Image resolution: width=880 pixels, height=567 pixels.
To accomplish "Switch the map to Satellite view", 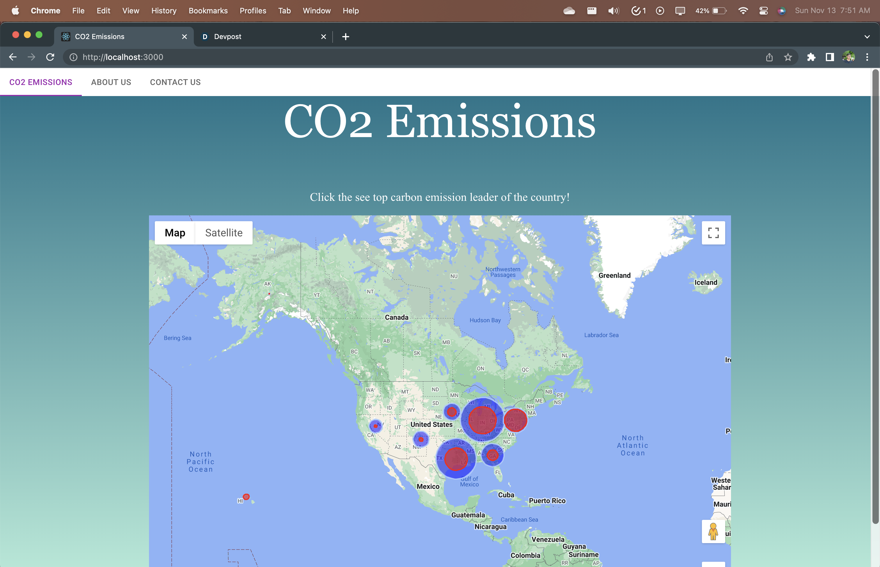I will tap(223, 233).
